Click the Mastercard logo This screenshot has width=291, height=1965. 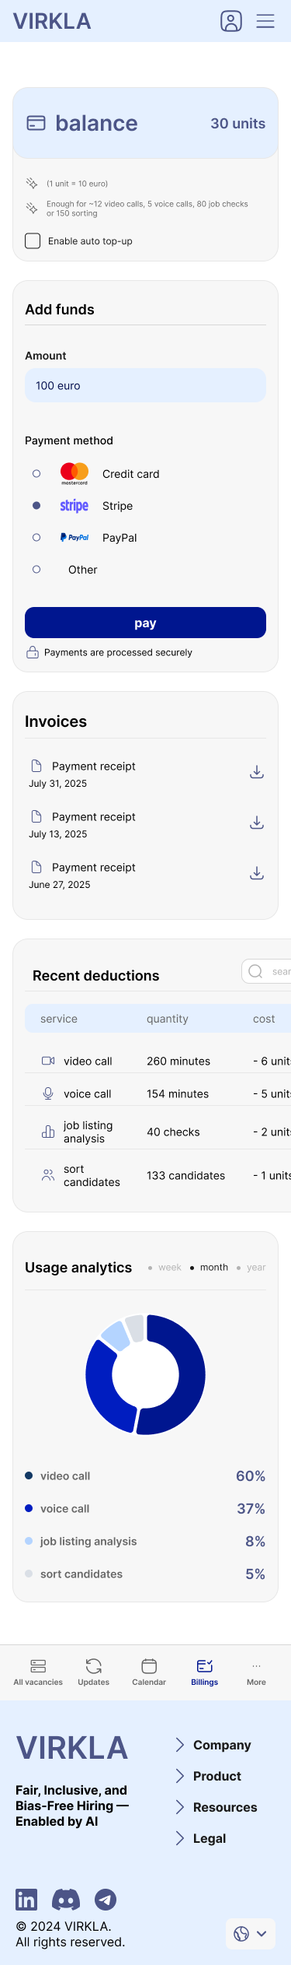coord(74,473)
